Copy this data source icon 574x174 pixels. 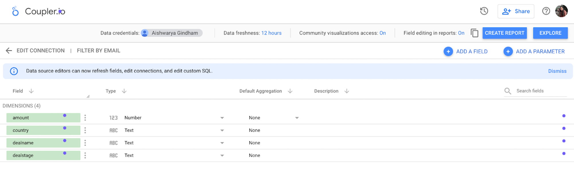(x=474, y=33)
